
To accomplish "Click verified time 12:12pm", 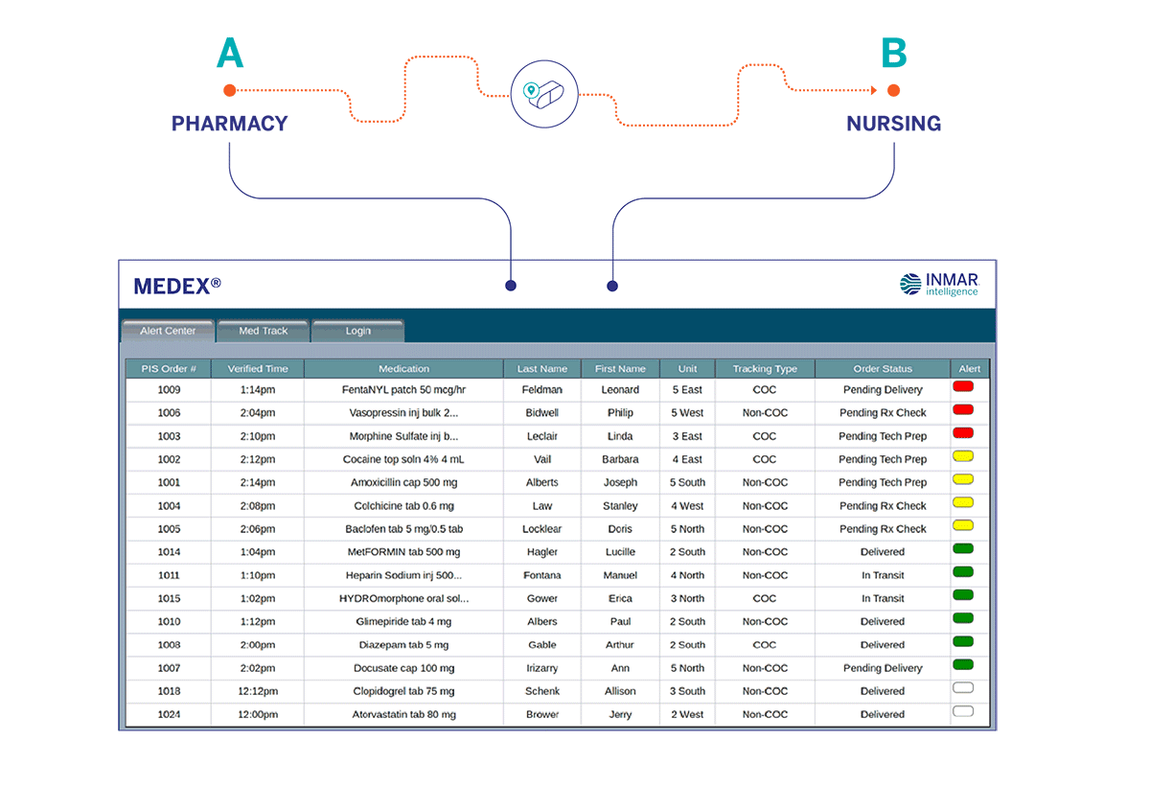I will [257, 691].
